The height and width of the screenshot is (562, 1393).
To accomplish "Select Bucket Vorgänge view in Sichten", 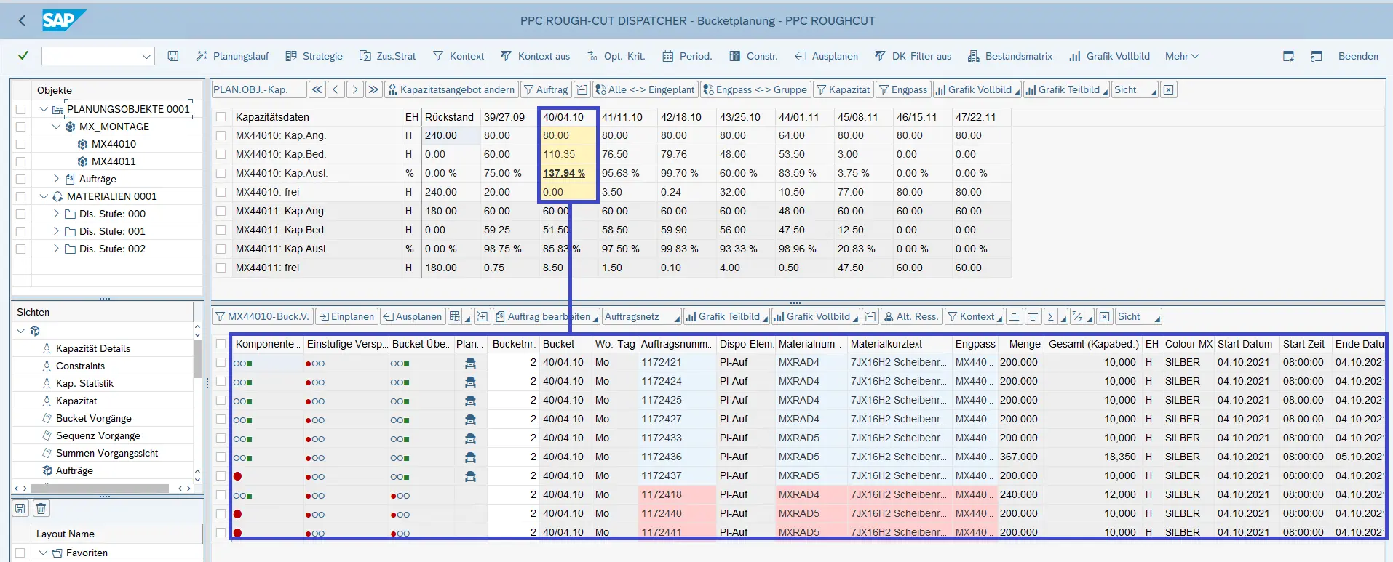I will 94,418.
